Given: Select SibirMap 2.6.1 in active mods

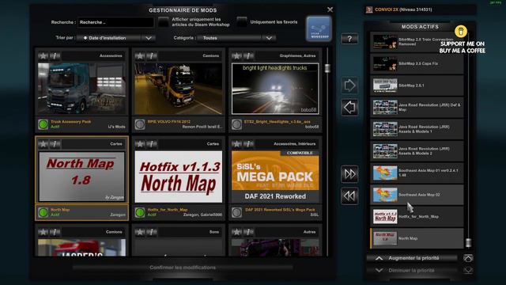Looking at the screenshot, I should pos(417,85).
